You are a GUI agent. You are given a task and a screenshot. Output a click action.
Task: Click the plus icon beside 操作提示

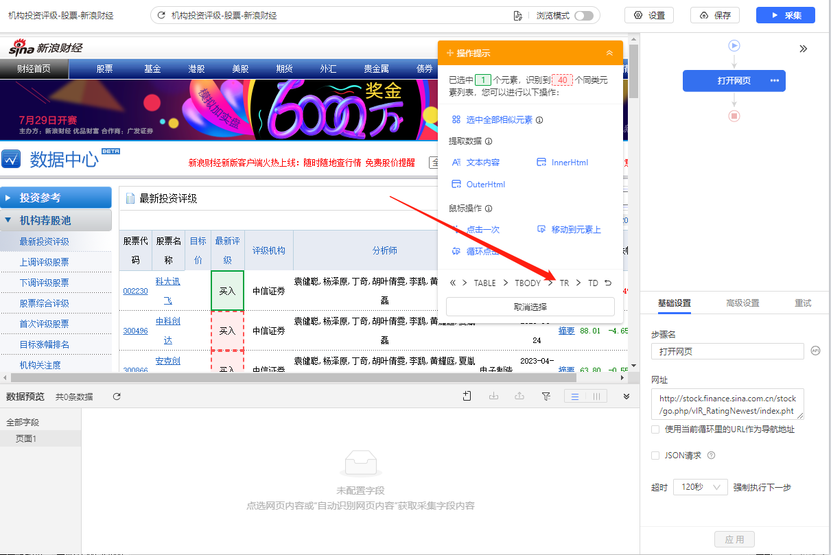click(x=450, y=53)
